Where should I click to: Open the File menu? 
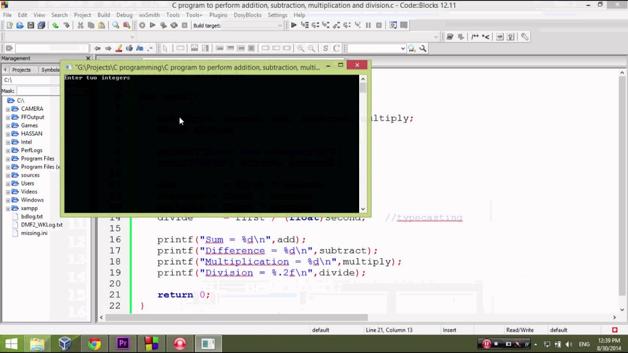point(7,15)
